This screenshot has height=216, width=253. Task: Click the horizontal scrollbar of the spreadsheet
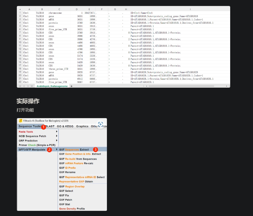click(x=185, y=86)
